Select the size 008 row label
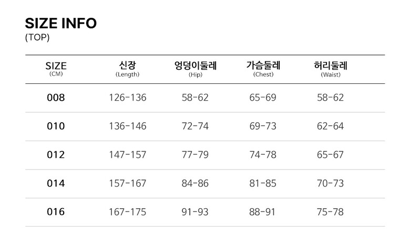This screenshot has height=247, width=410. click(x=56, y=98)
